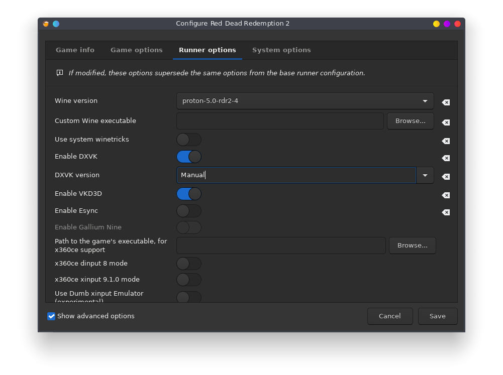Browse for x360ce game executable path
Screen dimensions: 503x375
pyautogui.click(x=412, y=245)
